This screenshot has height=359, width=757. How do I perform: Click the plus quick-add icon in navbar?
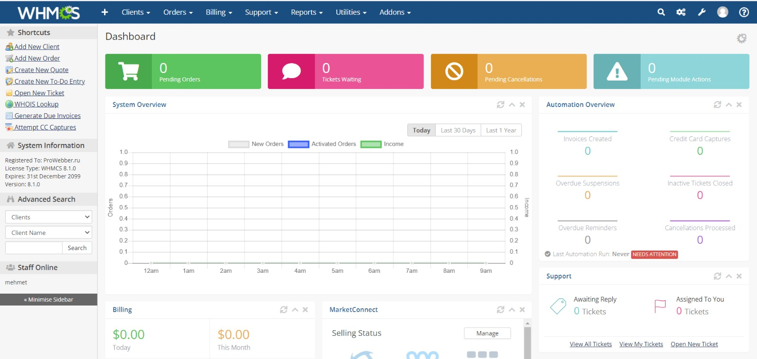[x=105, y=12]
